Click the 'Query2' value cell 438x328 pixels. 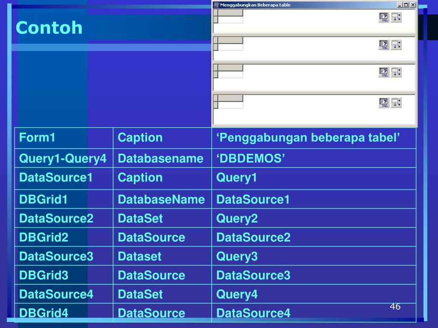tap(314, 218)
